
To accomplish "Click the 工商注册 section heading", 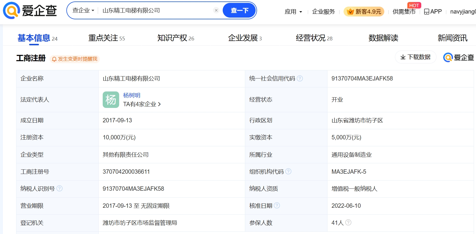I will [x=31, y=58].
